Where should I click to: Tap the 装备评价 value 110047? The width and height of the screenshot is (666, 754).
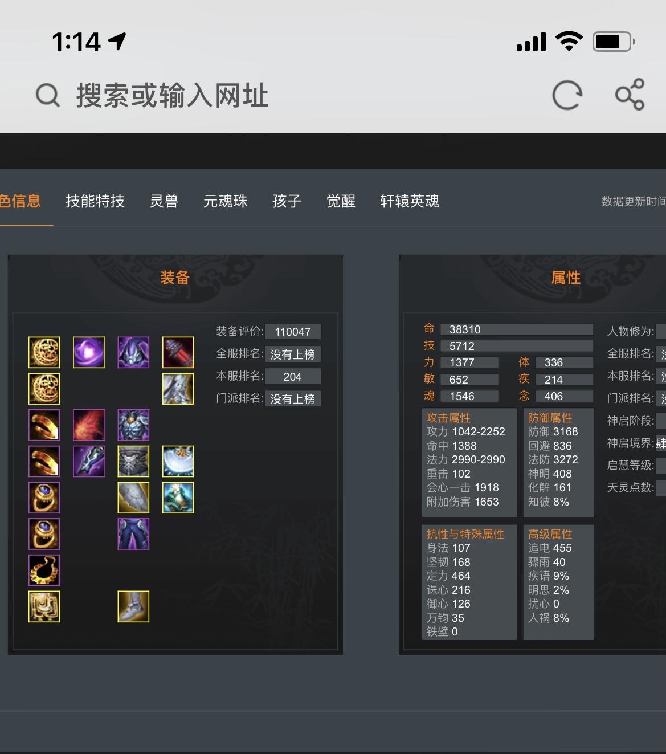tap(293, 332)
